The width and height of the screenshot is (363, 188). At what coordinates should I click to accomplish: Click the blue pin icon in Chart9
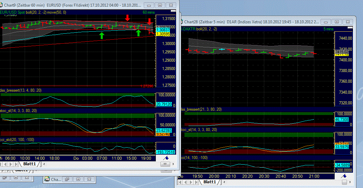166,158
